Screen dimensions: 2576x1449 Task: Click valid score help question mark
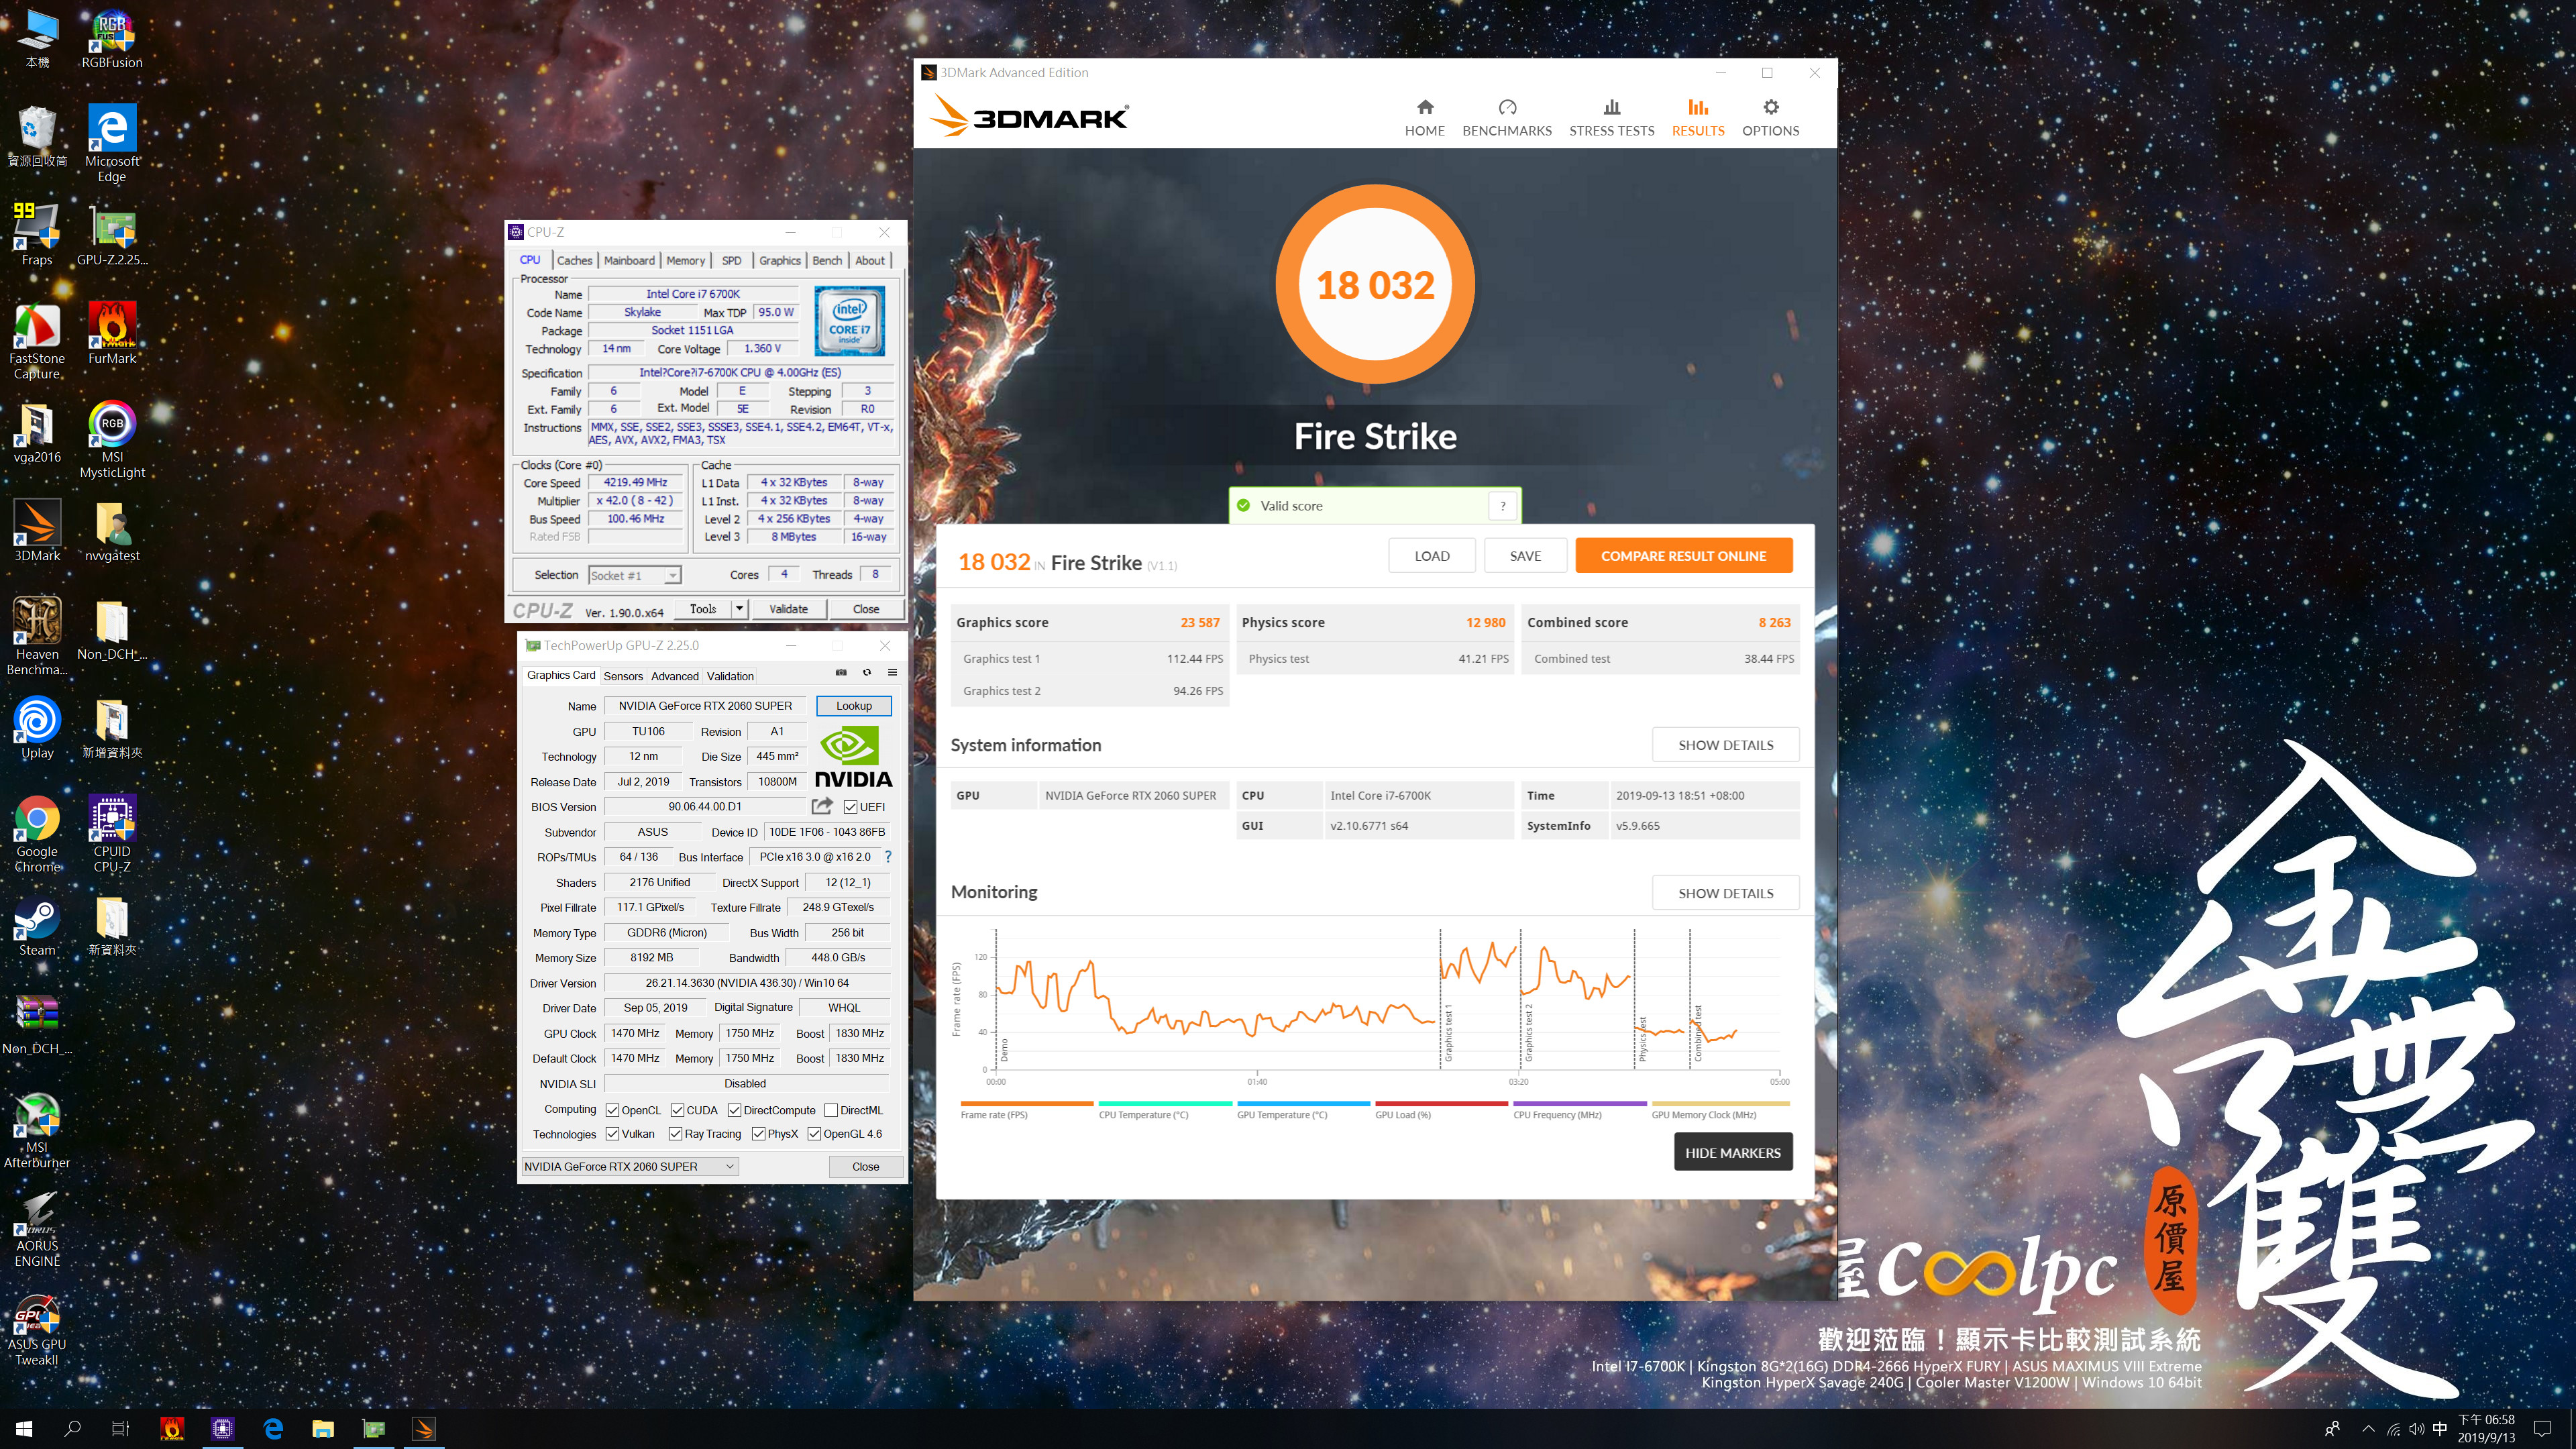tap(1502, 506)
